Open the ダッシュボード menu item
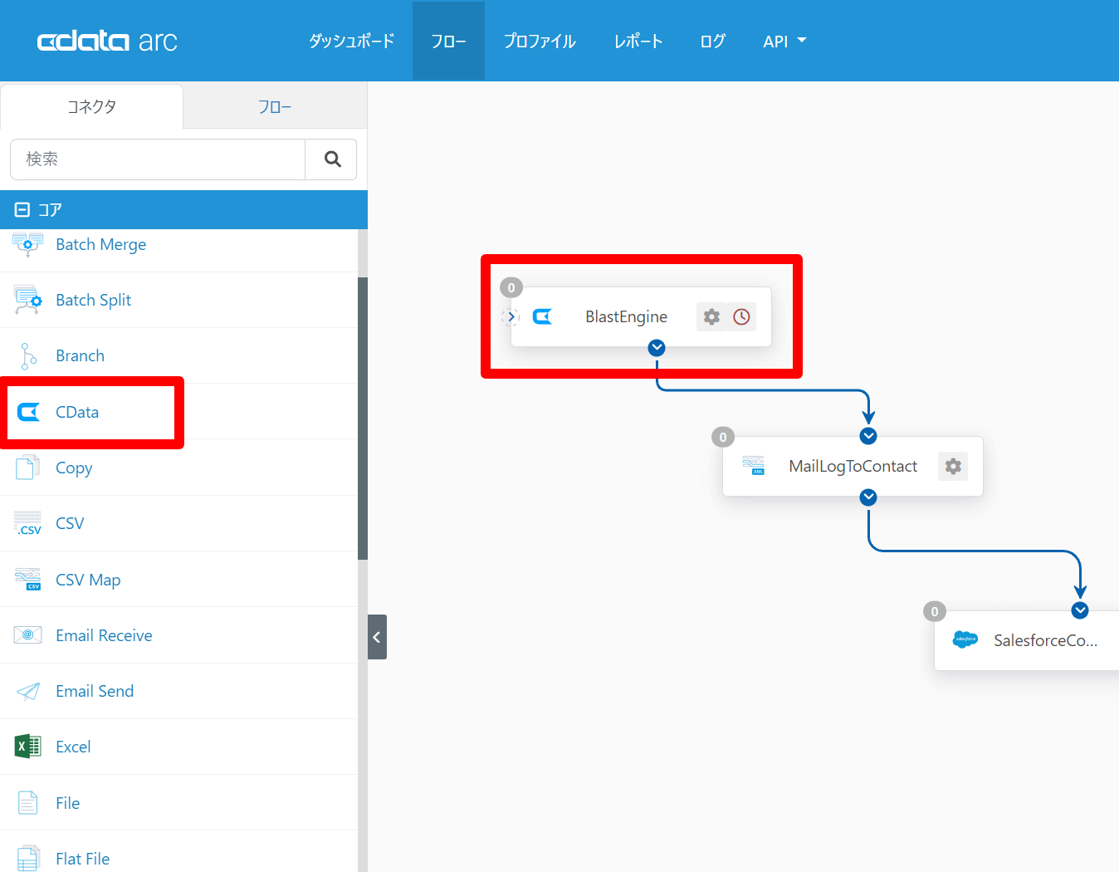This screenshot has width=1119, height=872. [351, 41]
